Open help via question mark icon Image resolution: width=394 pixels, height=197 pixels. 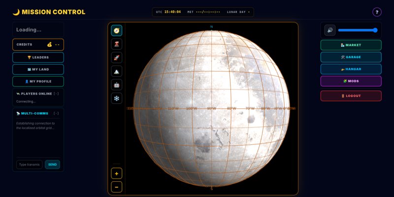377,12
